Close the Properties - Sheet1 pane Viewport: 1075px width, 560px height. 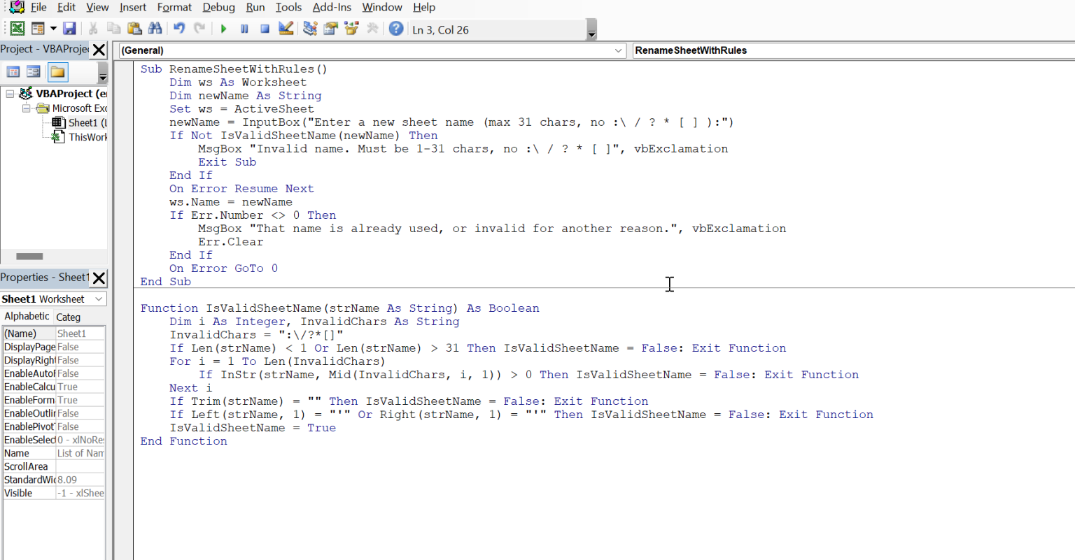tap(99, 278)
